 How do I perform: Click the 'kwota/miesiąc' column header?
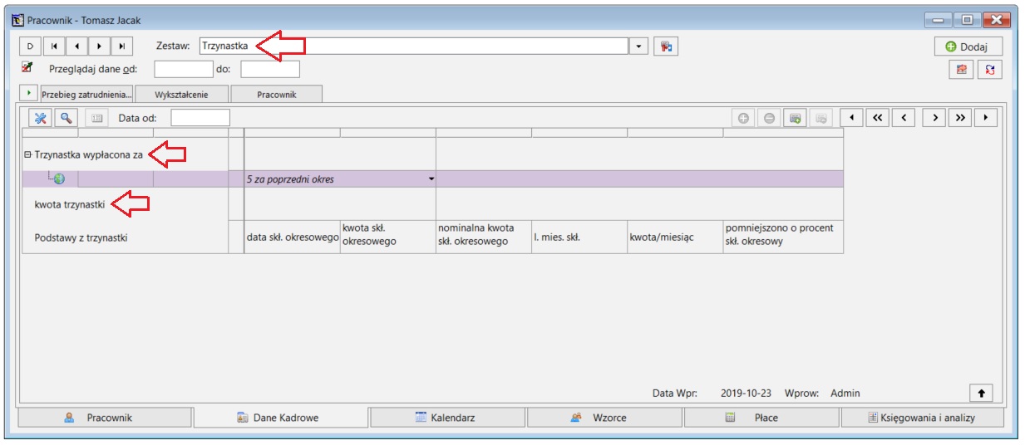(x=675, y=237)
